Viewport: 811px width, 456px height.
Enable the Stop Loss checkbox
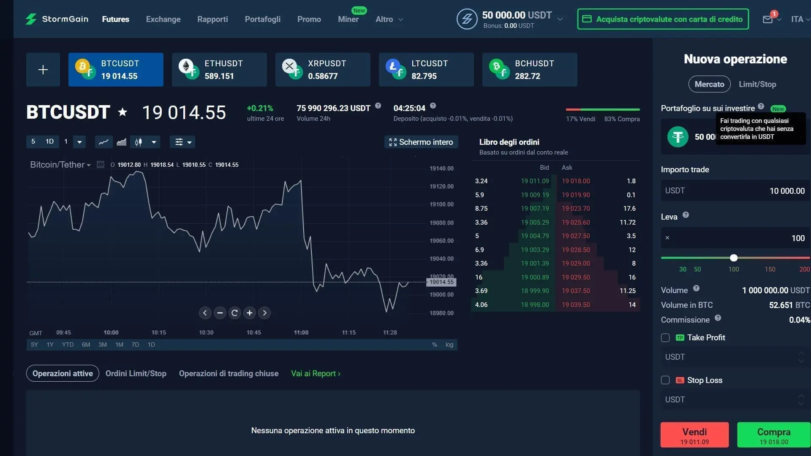point(665,380)
